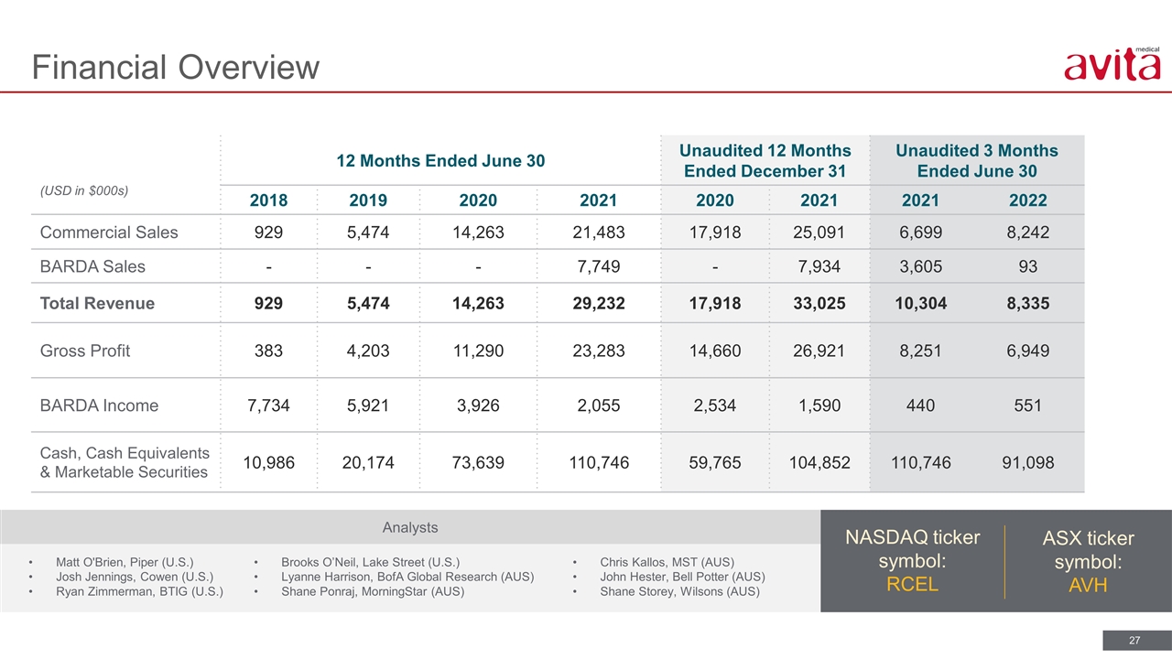The image size is (1172, 659).
Task: Select BARDA Income value 7,734
Action: [267, 405]
